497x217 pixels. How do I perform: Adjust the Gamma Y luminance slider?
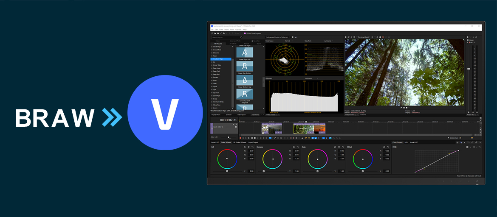point(264,171)
